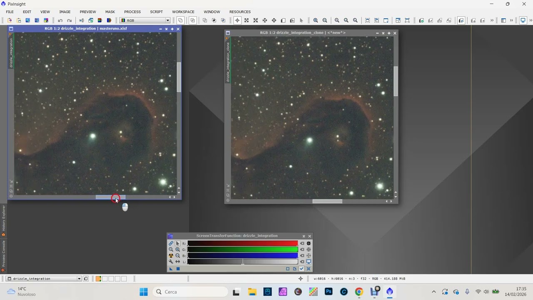
Task: Click the drizzle_integration_clone view identifier tab
Action: pyautogui.click(x=228, y=62)
